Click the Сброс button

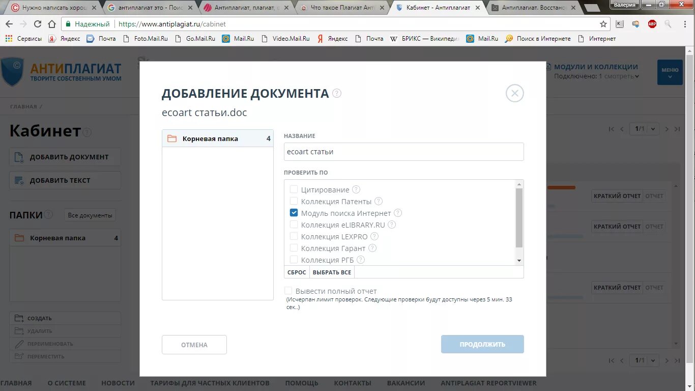pos(297,272)
